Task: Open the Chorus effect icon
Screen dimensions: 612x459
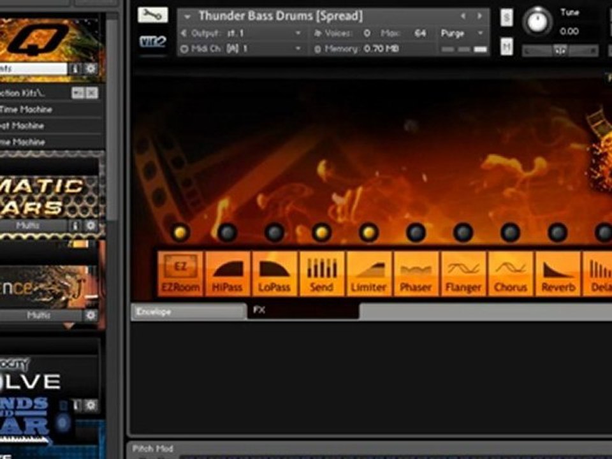Action: [511, 273]
